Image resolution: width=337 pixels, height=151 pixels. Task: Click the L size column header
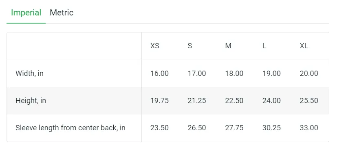[264, 46]
